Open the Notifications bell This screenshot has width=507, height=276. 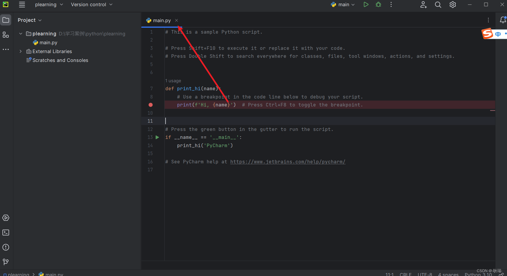(503, 20)
